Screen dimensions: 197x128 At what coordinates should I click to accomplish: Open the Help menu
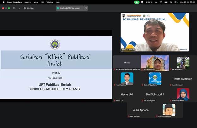tap(57, 2)
